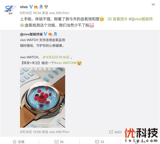Open the @vivo智能终端 mention in the post text

pos(142,19)
